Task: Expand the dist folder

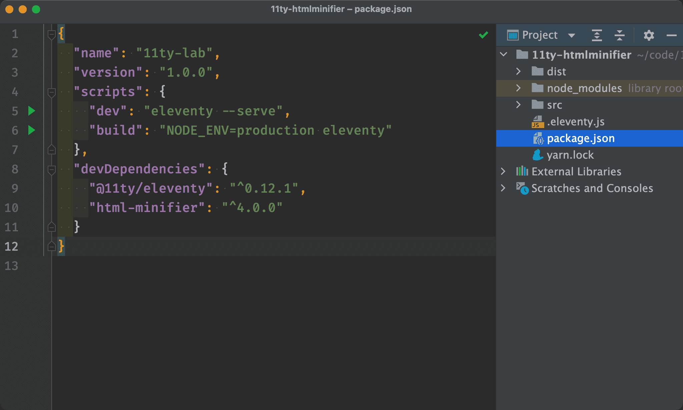Action: click(x=518, y=71)
